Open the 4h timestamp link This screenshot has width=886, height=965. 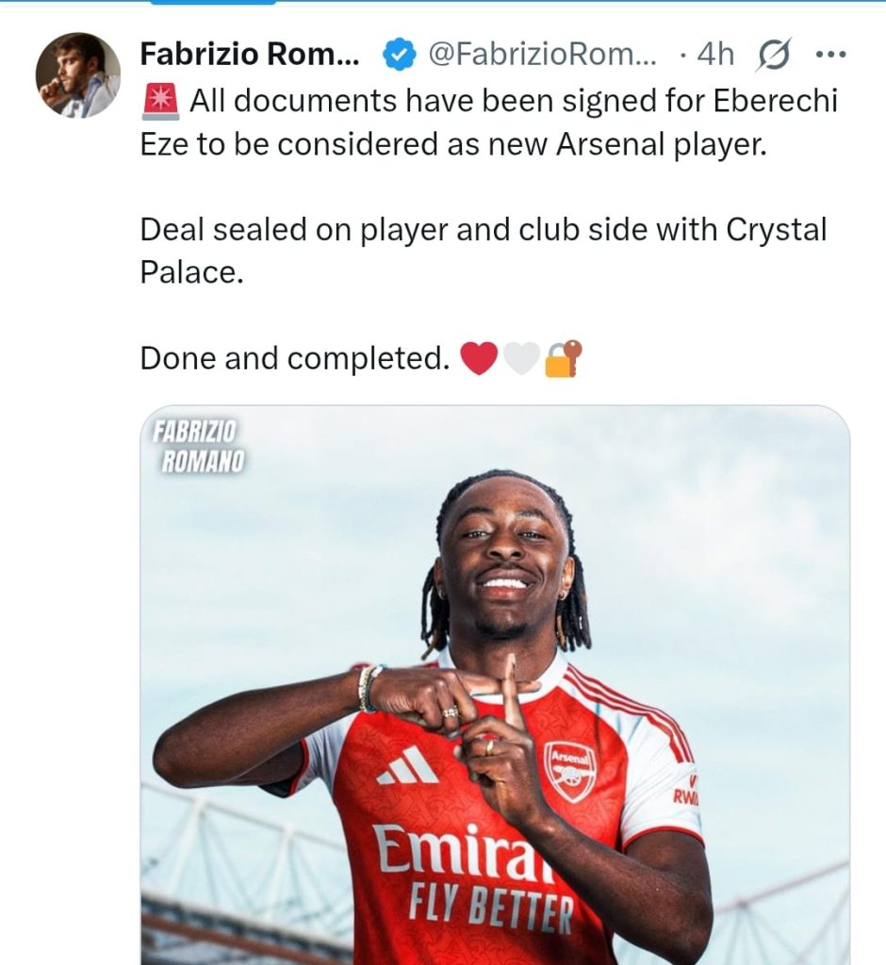[x=715, y=54]
